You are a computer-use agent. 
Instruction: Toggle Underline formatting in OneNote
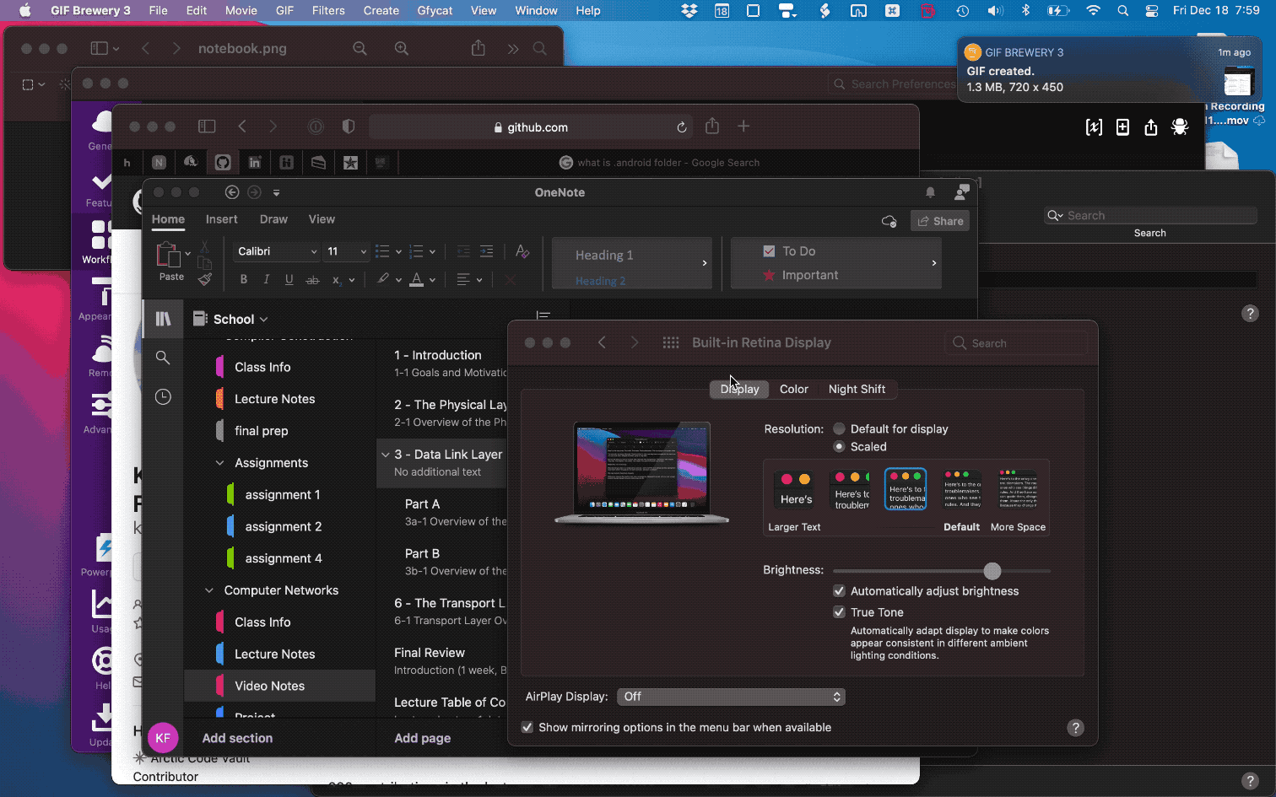[x=289, y=279]
